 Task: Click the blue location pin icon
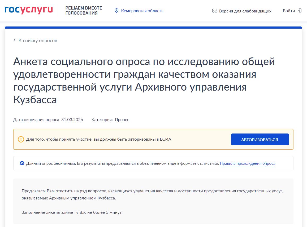coord(116,11)
